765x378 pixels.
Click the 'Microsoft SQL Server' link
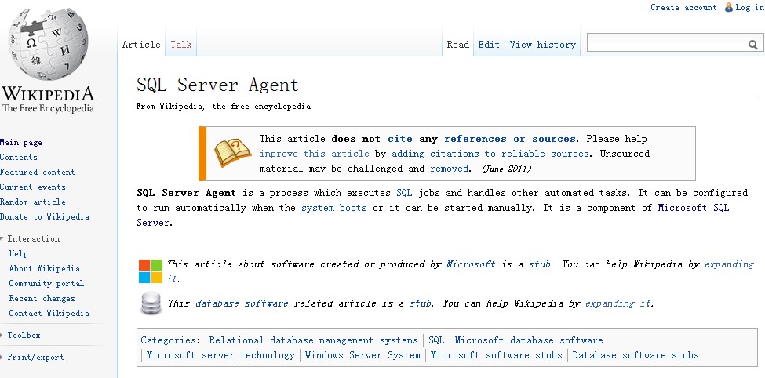pos(694,208)
